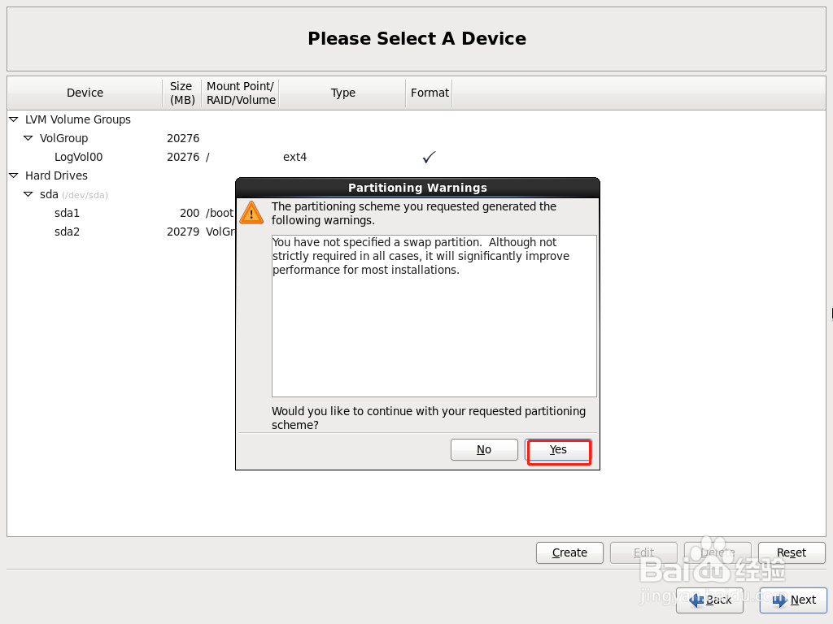This screenshot has height=624, width=833.
Task: Click the Create partition button
Action: tap(569, 552)
